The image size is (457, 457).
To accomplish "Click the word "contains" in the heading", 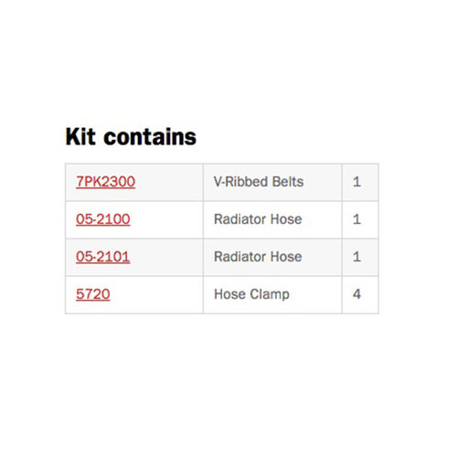I will pyautogui.click(x=150, y=137).
